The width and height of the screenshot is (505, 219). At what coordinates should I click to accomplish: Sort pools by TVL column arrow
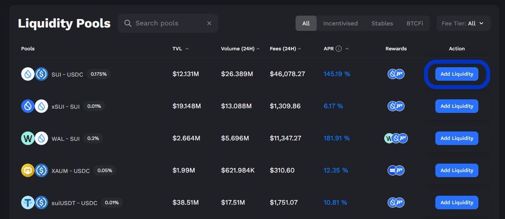click(x=187, y=49)
